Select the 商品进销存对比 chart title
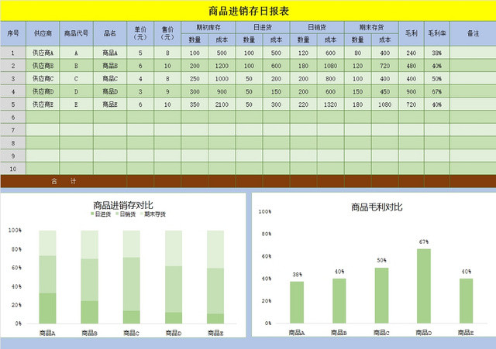496x349 pixels. pyautogui.click(x=123, y=205)
